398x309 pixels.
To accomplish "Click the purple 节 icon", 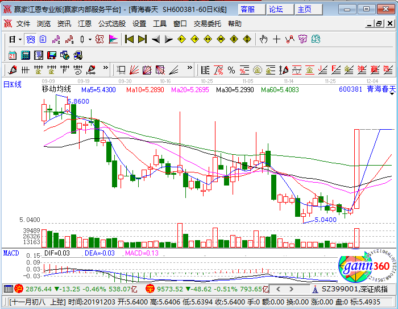I will tap(303, 39).
